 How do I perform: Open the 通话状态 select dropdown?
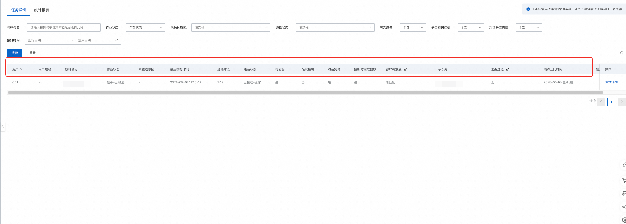click(x=335, y=27)
